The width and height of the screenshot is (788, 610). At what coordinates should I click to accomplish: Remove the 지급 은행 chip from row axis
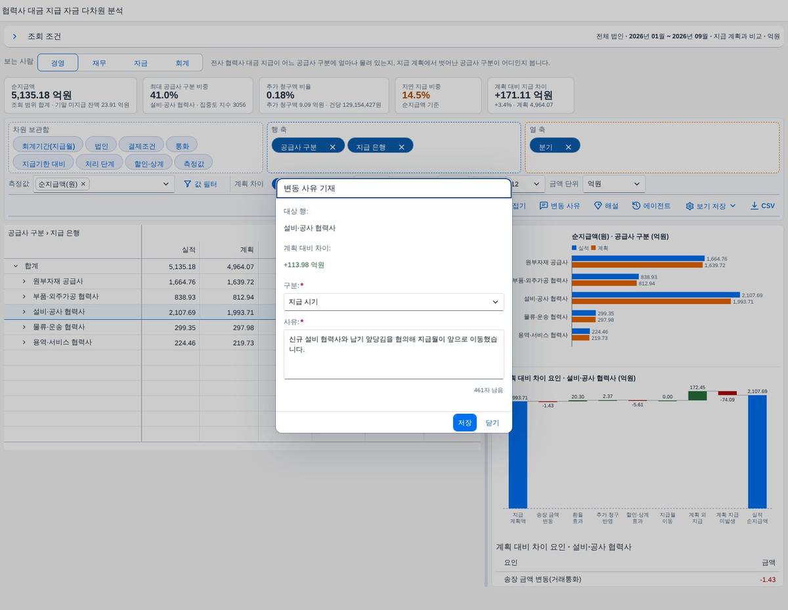click(x=401, y=147)
